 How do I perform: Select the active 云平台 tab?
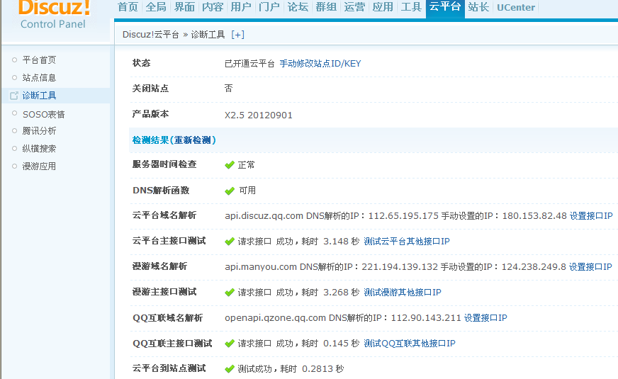[445, 8]
